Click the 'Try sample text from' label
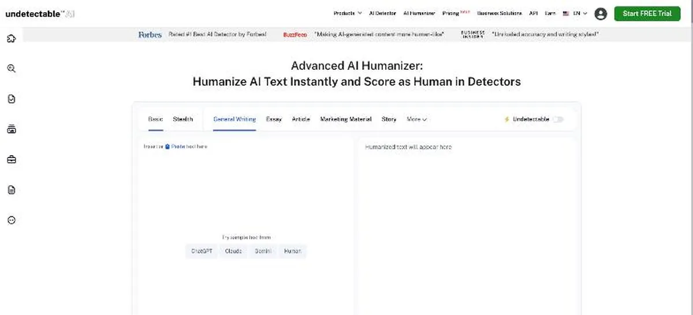This screenshot has height=315, width=693. (246, 237)
